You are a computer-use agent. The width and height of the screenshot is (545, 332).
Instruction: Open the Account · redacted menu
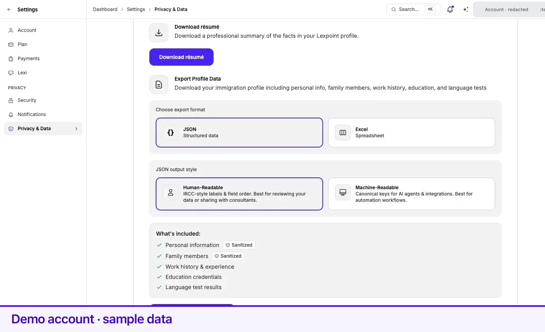point(509,9)
